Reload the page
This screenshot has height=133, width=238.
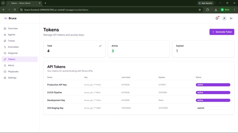tap(14, 10)
